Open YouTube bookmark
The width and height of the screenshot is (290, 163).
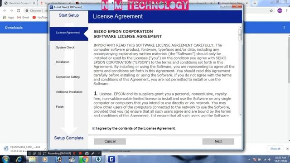40,17
